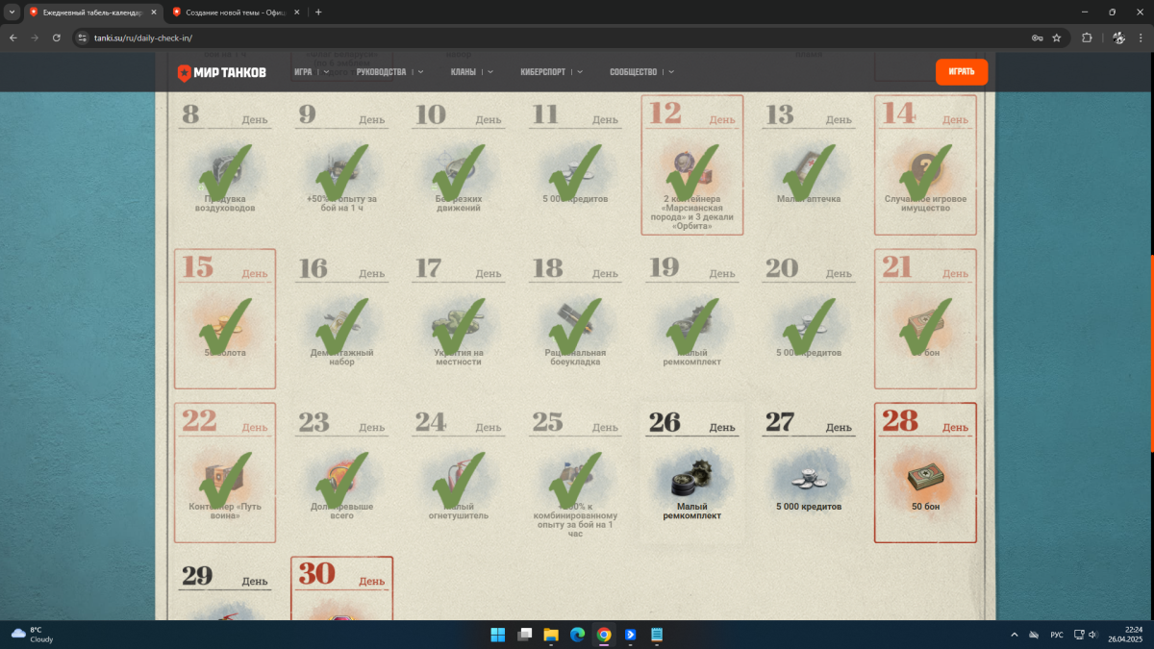
Task: Click the address bar URL tanki.su
Action: [143, 37]
